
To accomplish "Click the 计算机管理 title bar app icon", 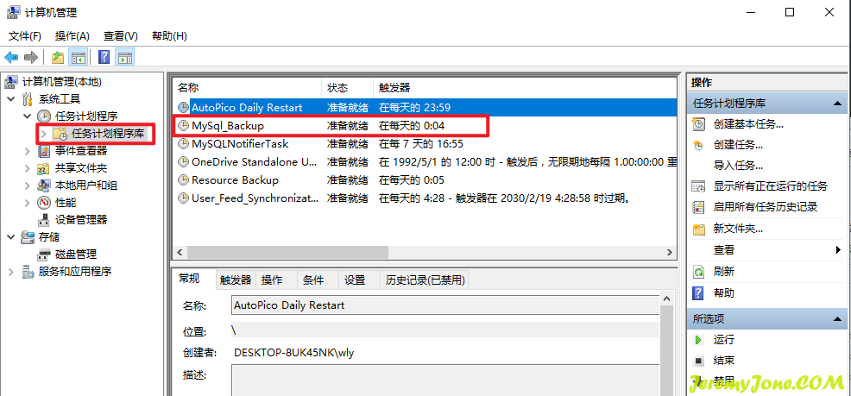I will (x=12, y=12).
